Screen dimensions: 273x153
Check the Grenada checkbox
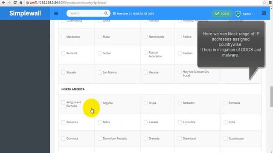pos(145,139)
